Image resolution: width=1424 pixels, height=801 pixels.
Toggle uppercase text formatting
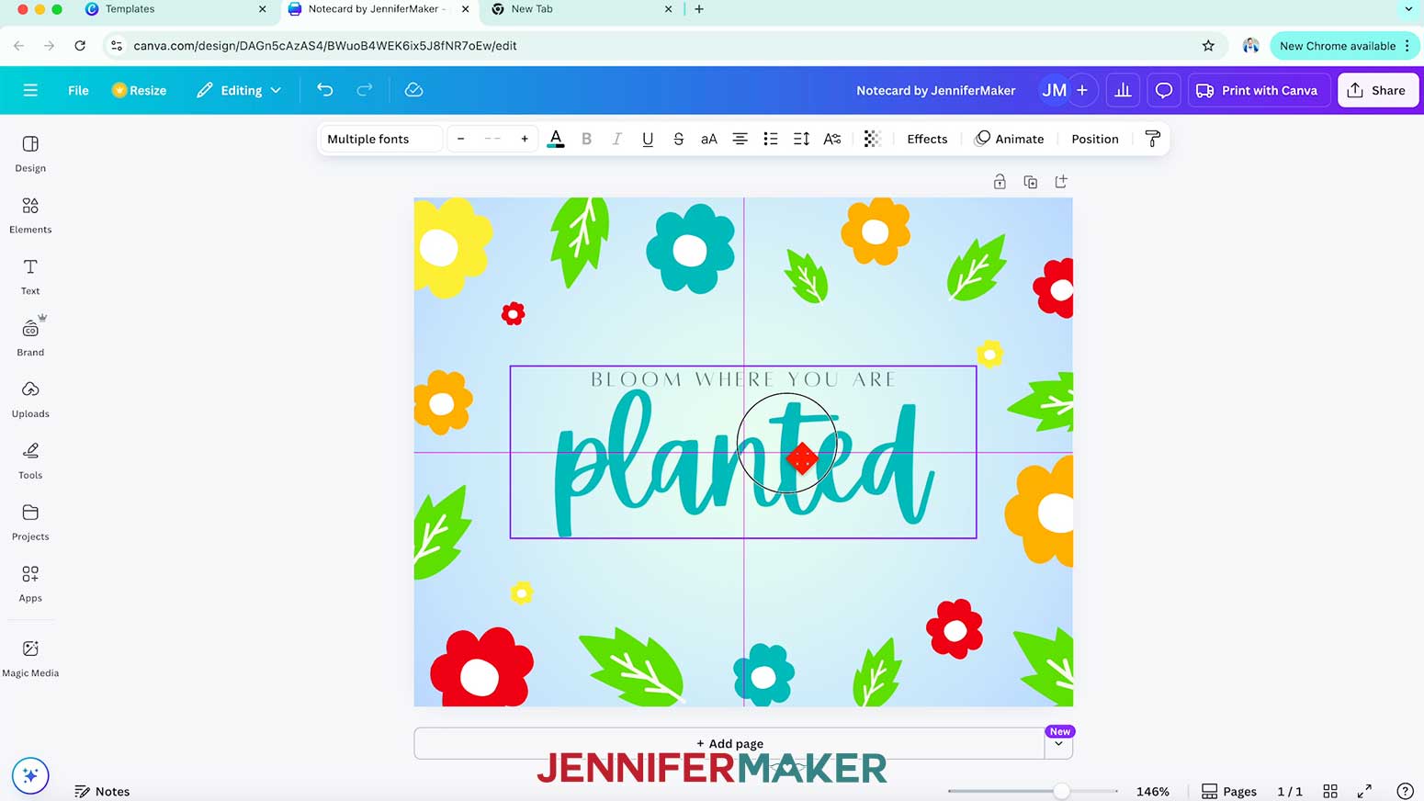(x=708, y=139)
